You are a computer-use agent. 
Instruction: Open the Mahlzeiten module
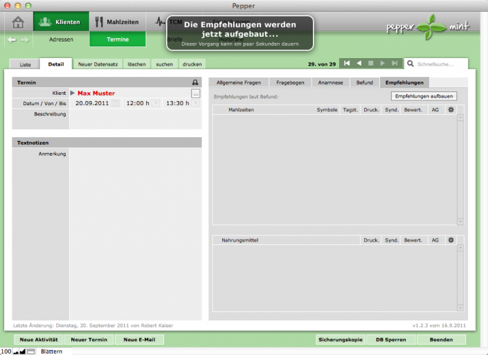point(118,22)
